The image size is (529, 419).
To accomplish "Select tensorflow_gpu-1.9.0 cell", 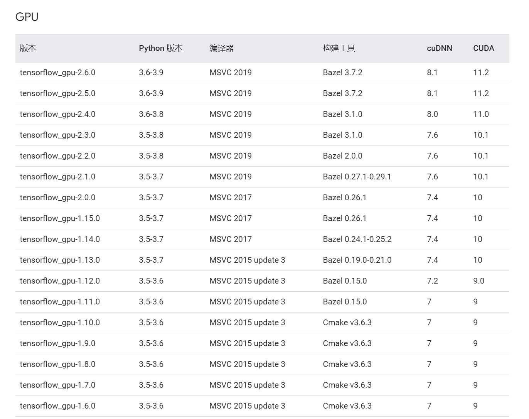I will pyautogui.click(x=57, y=343).
